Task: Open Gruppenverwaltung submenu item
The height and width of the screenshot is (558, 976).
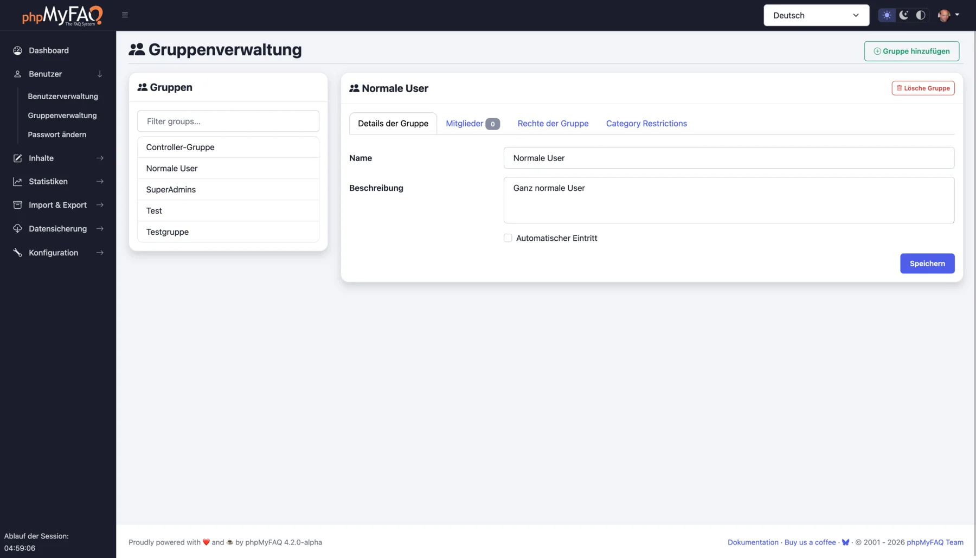Action: point(62,116)
